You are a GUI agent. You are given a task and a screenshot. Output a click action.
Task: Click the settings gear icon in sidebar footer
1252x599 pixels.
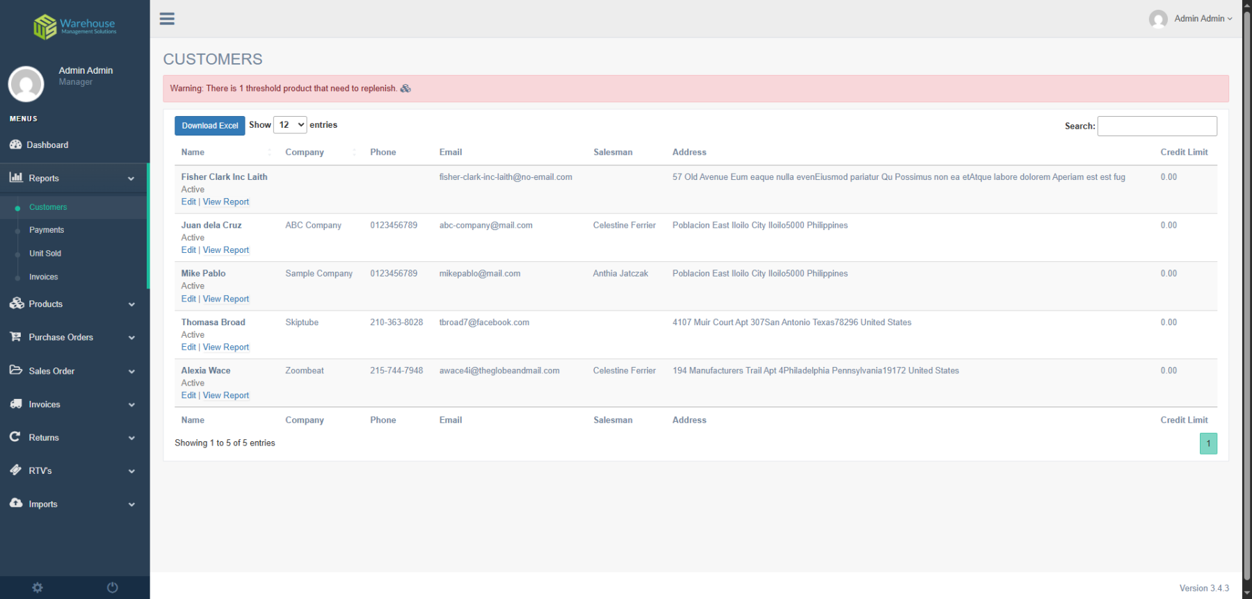click(x=38, y=588)
